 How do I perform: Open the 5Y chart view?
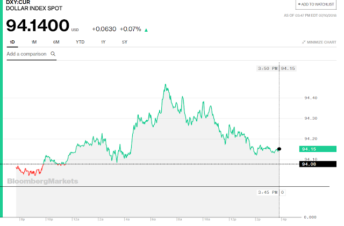pos(125,42)
